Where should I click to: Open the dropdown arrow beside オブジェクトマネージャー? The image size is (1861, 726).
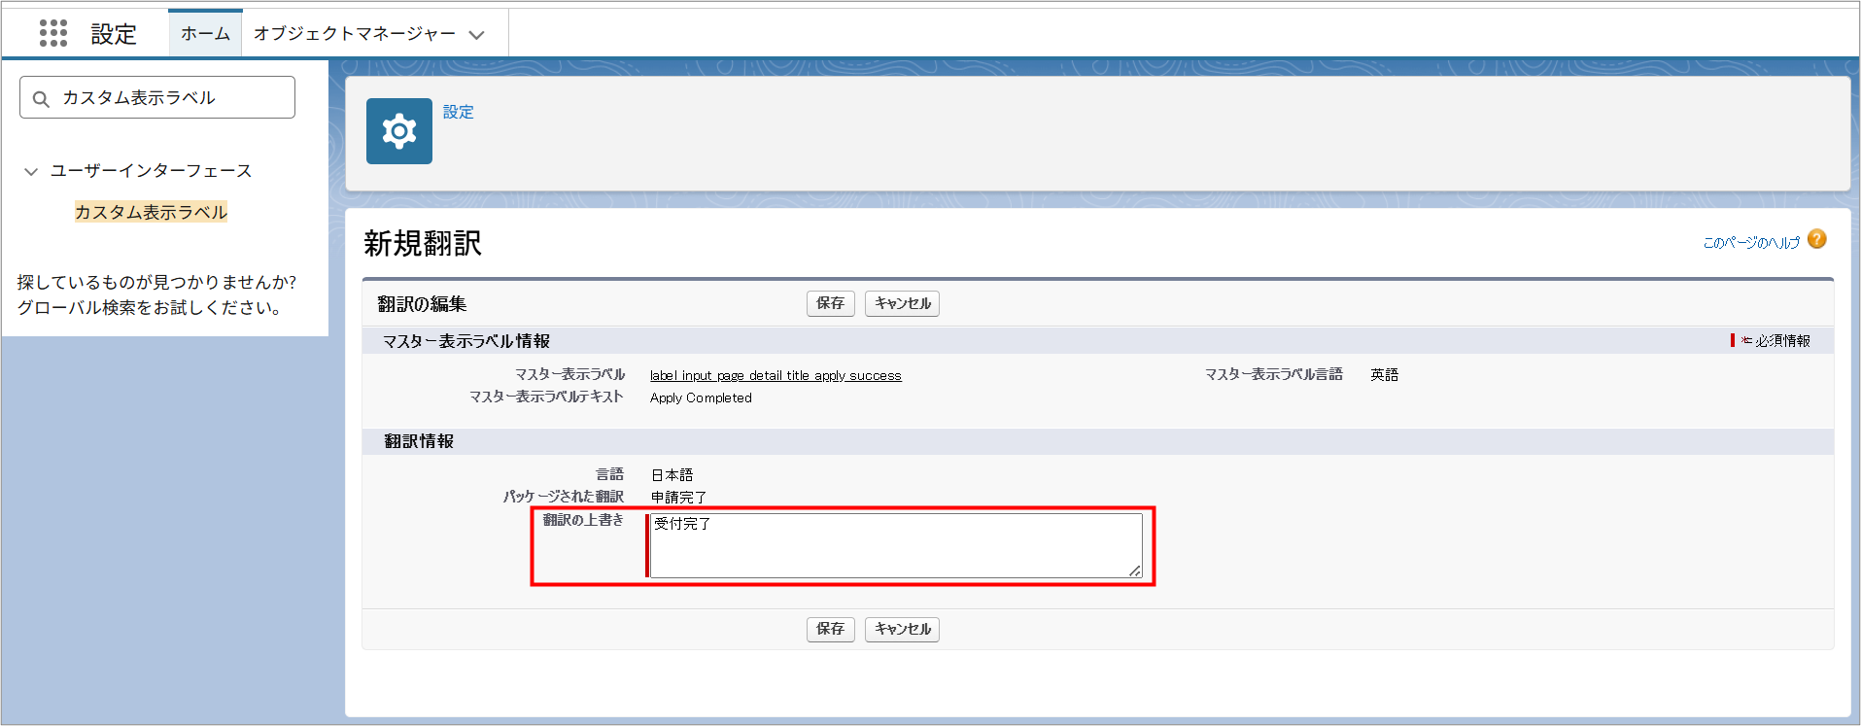(x=476, y=35)
